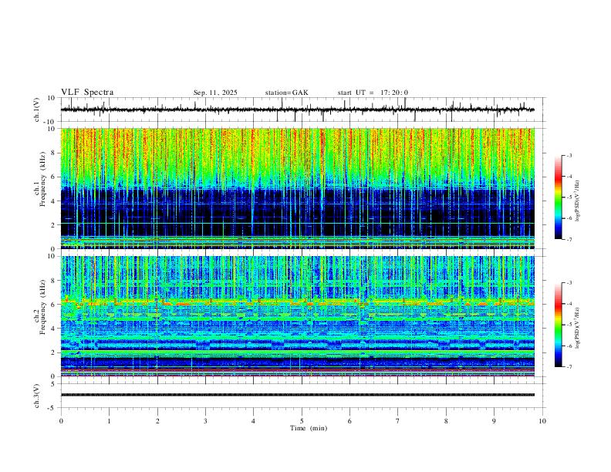Click the ch.3 axis "-5" tick label
Viewport: 611px width, 472px height.
click(x=52, y=408)
